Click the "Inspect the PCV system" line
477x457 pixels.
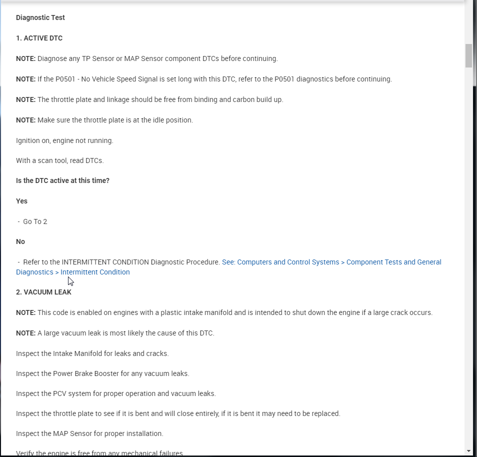(x=115, y=393)
